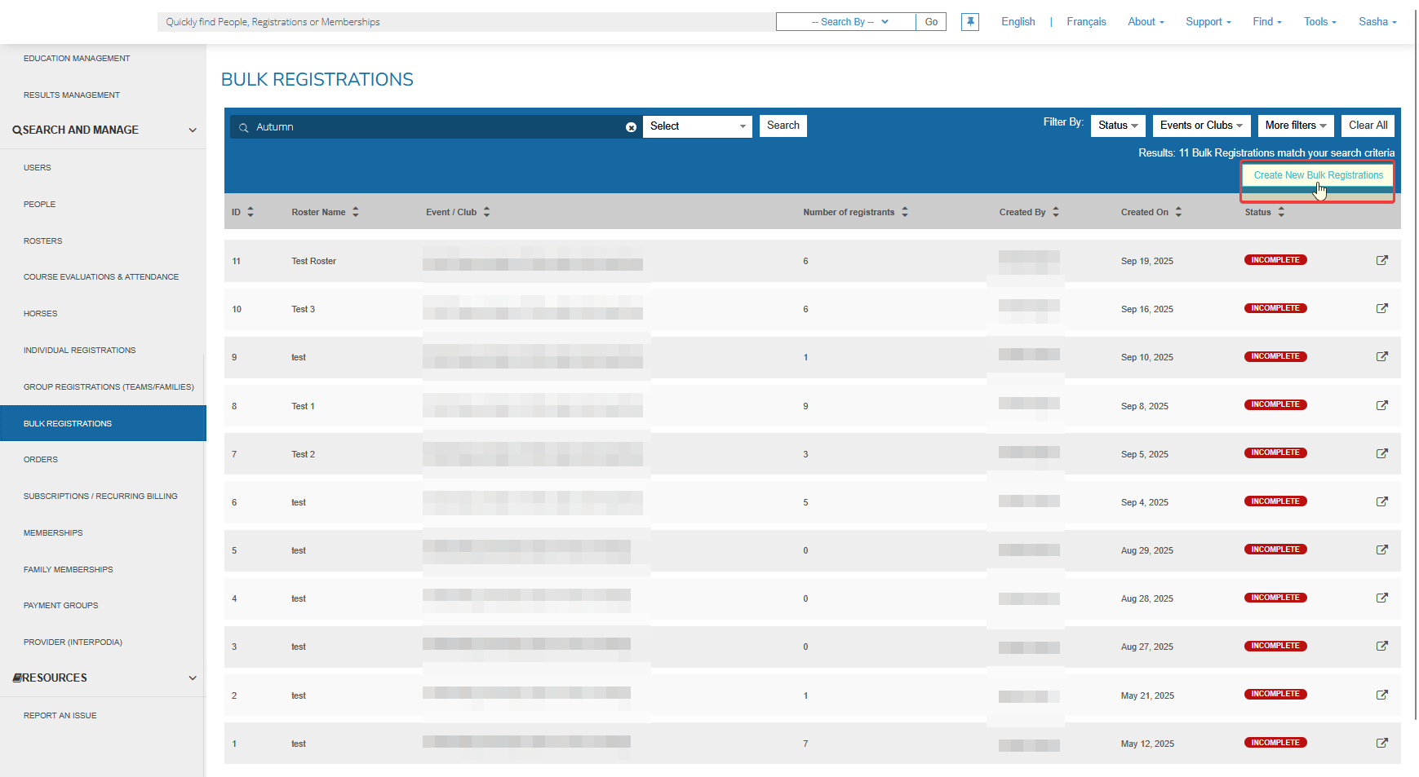Image resolution: width=1419 pixels, height=777 pixels.
Task: Sort by Created On column arrows
Action: tap(1178, 212)
